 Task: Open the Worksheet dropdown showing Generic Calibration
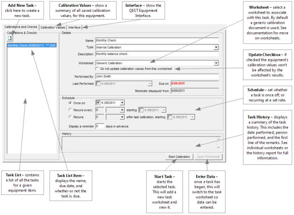point(216,62)
